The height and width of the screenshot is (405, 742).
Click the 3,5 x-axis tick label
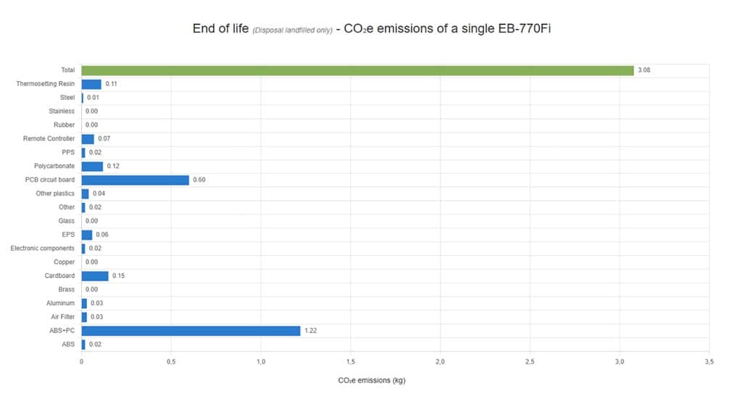pyautogui.click(x=709, y=362)
